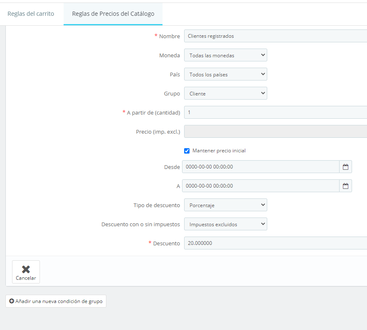Viewport: 367px width, 330px height.
Task: Open the Desde date calendar icon
Action: point(345,167)
